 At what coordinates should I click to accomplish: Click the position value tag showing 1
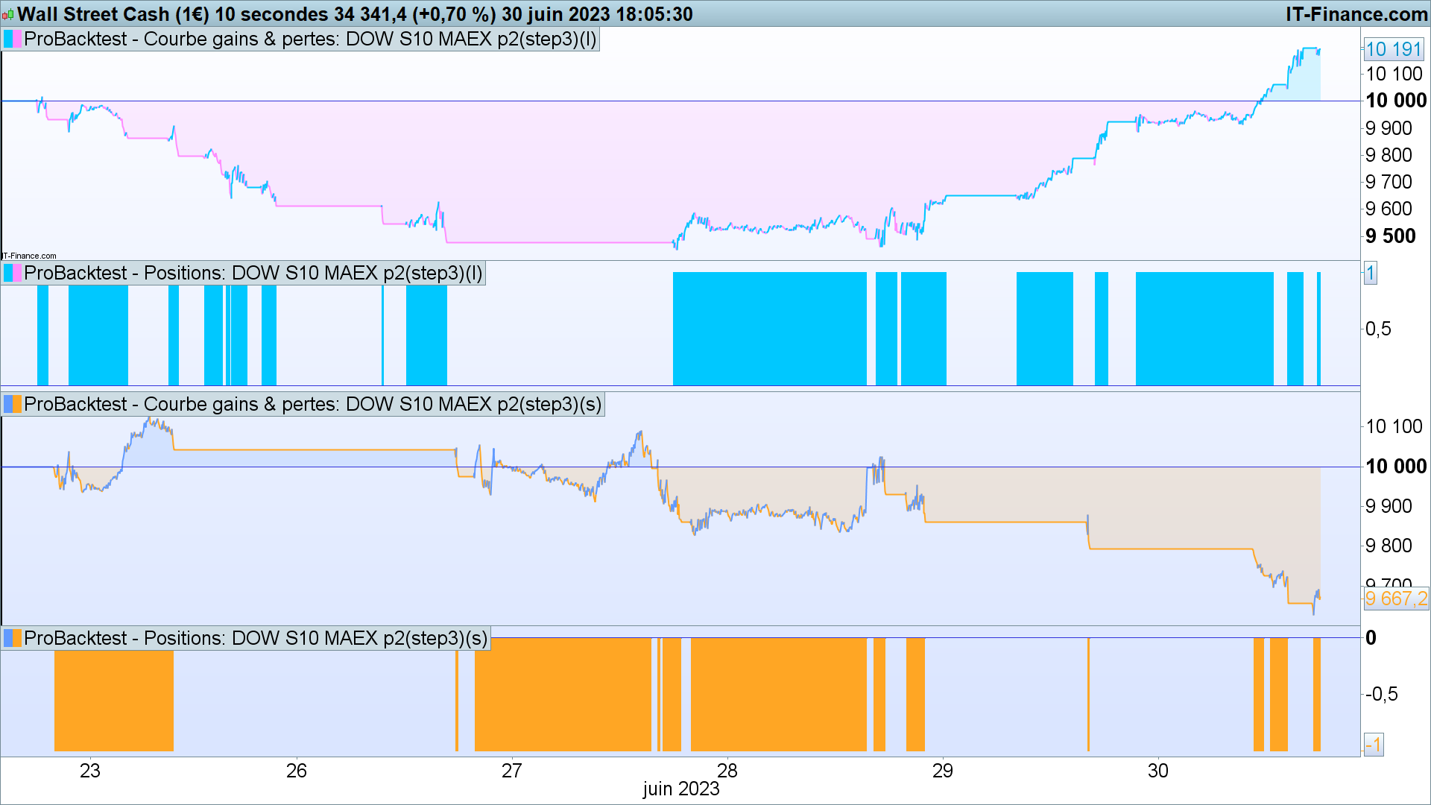[x=1370, y=273]
